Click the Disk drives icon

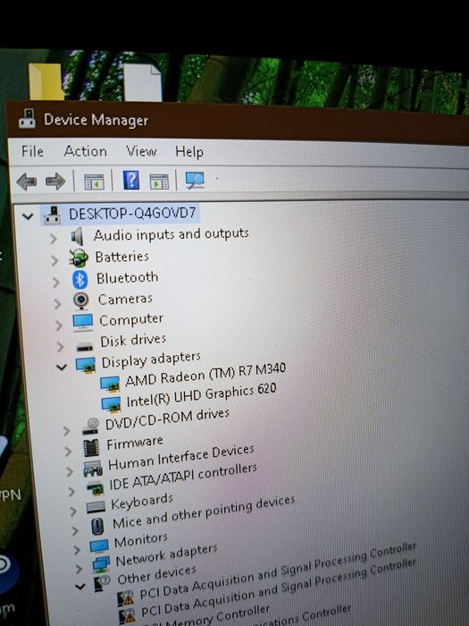click(85, 346)
